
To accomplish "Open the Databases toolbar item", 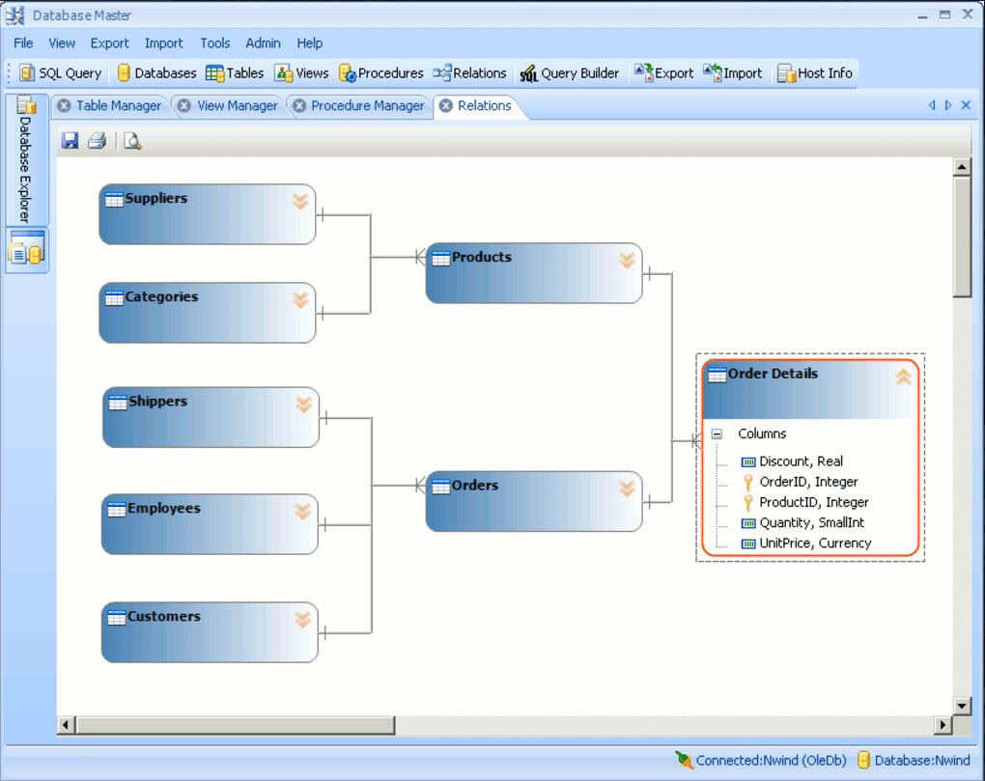I will pos(157,73).
